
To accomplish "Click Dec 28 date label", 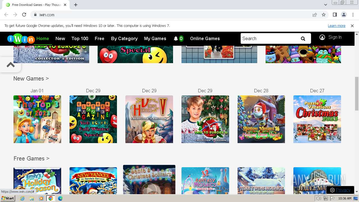I will 261,91.
